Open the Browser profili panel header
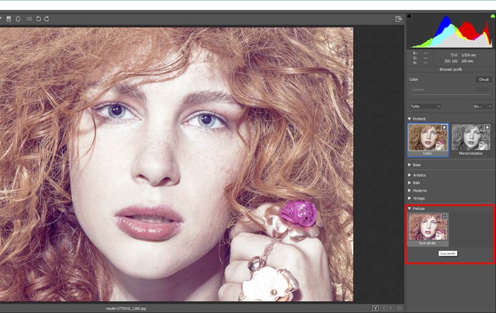This screenshot has width=496, height=313. tap(451, 69)
